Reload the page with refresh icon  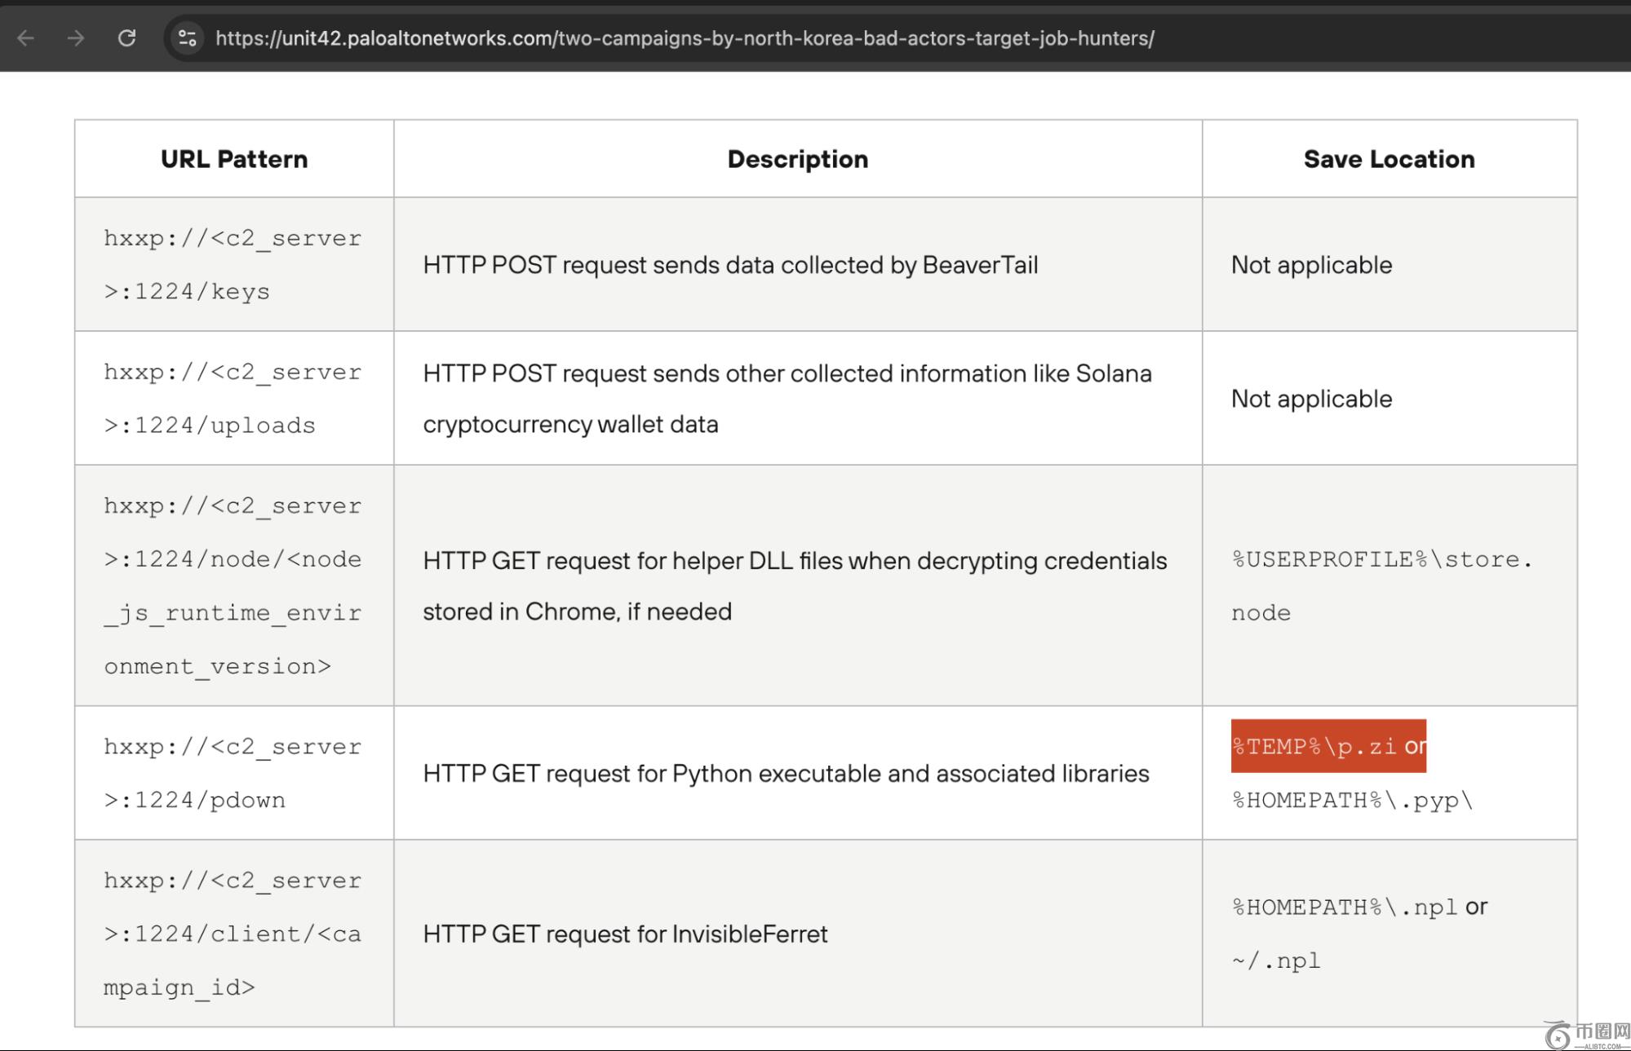coord(126,38)
